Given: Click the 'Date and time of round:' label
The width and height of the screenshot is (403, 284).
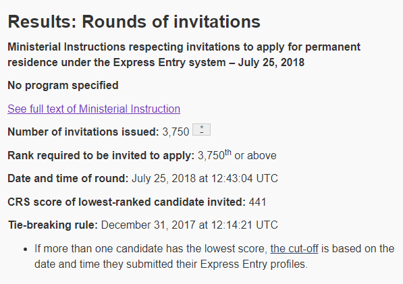Looking at the screenshot, I should pyautogui.click(x=68, y=178).
